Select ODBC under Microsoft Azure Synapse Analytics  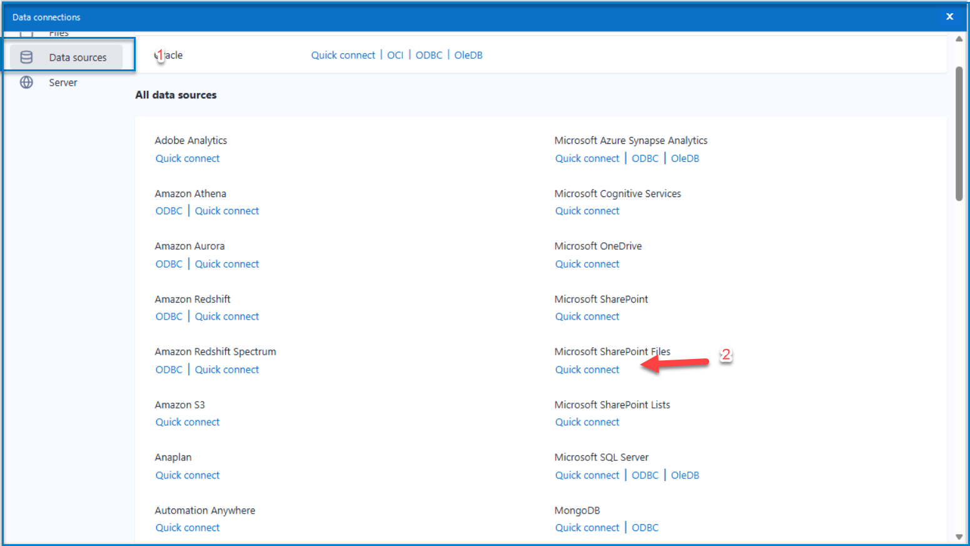645,158
